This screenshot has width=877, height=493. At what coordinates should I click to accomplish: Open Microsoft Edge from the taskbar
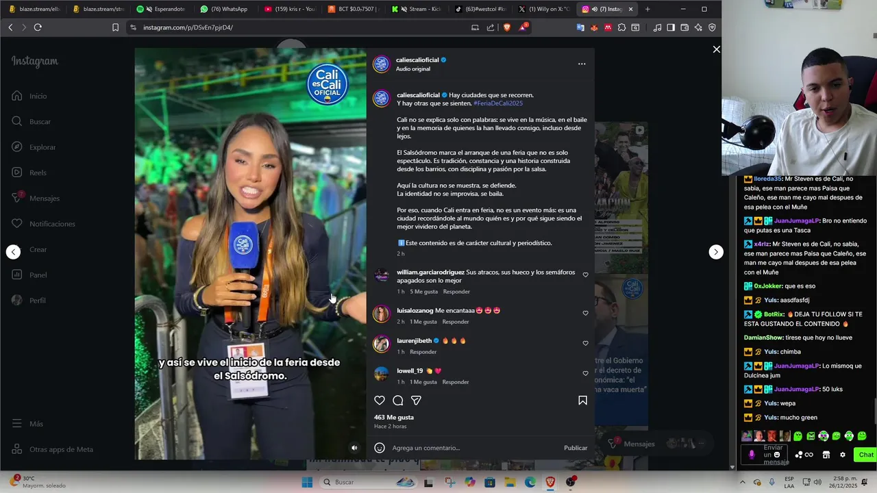click(530, 482)
